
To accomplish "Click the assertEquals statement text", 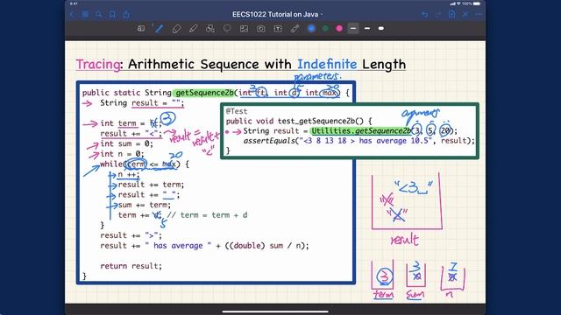I will [359, 141].
